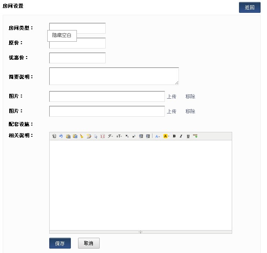Click the 取消 cancel button

pyautogui.click(x=88, y=243)
